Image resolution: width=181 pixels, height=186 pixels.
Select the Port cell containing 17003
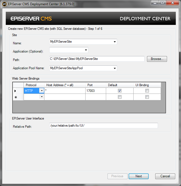[95, 91]
